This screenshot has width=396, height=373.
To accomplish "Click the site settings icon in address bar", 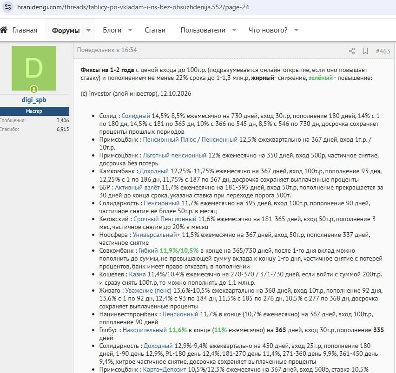I will 8,7.
